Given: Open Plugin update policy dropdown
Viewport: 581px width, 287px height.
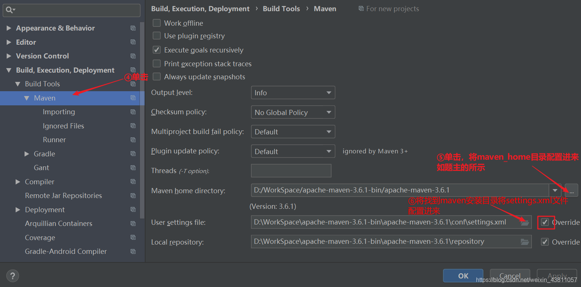Looking at the screenshot, I should point(293,152).
